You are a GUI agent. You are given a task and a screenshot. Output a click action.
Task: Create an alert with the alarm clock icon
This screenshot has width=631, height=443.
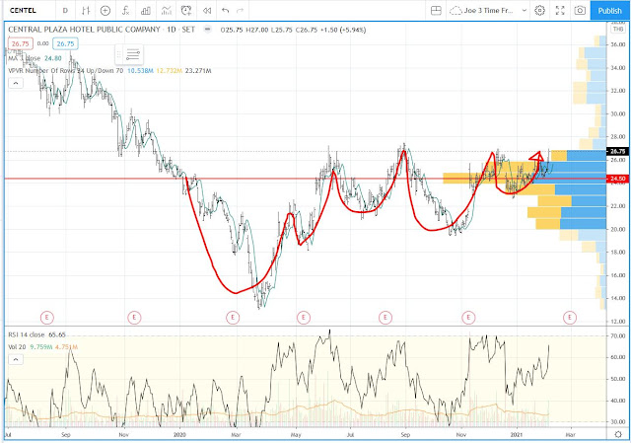click(x=186, y=11)
